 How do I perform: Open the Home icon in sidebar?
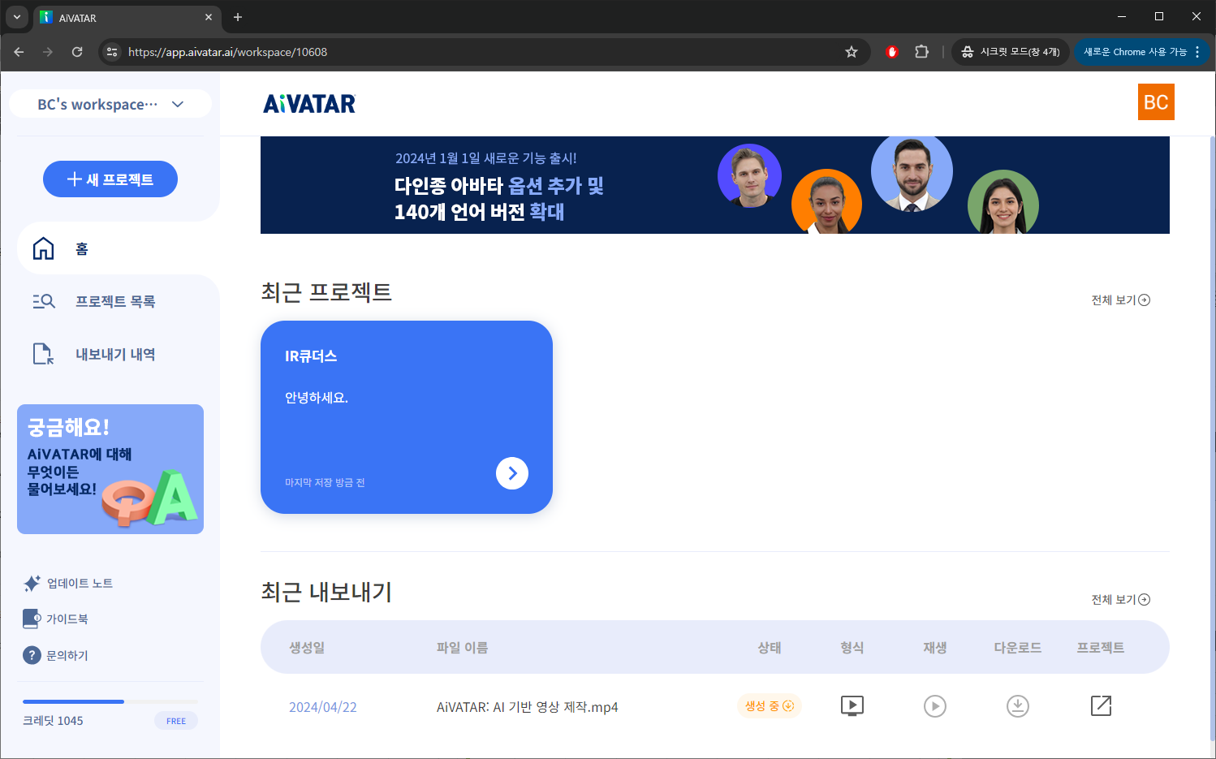tap(43, 248)
